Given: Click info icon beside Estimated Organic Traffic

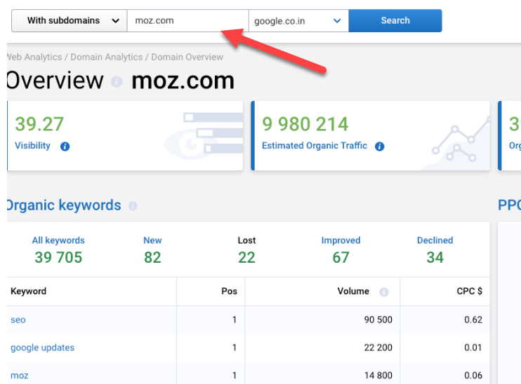Looking at the screenshot, I should coord(379,146).
